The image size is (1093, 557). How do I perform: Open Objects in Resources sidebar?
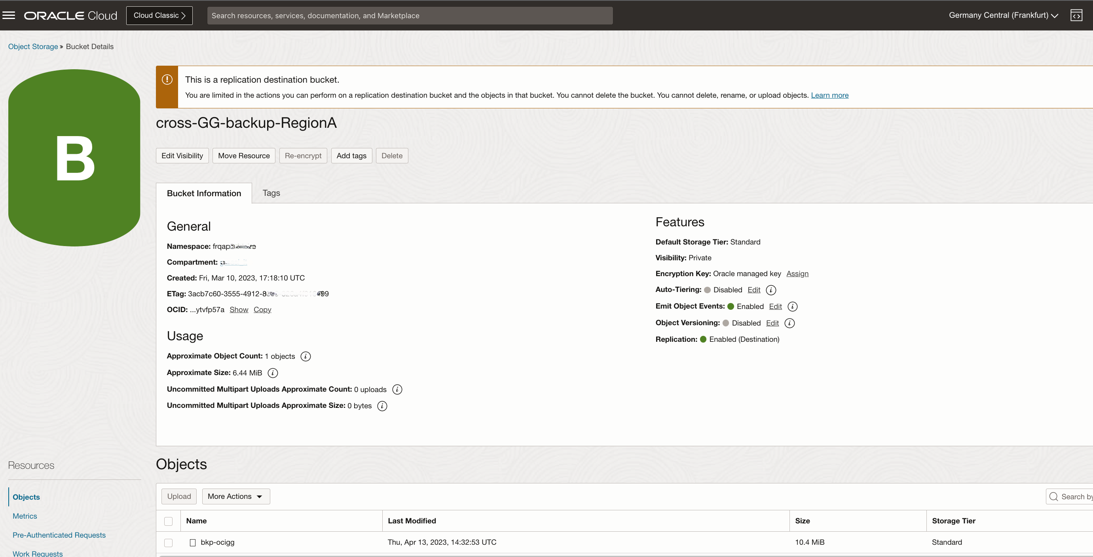point(26,497)
